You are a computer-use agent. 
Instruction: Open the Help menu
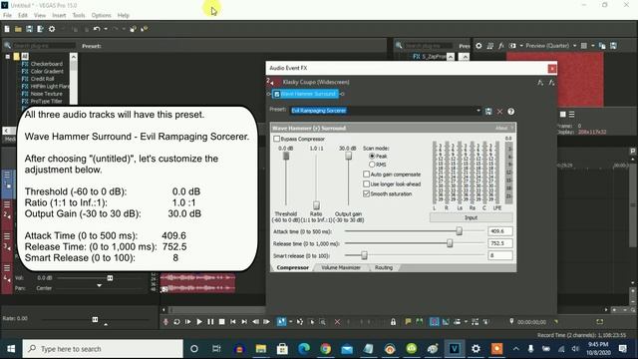pos(124,15)
